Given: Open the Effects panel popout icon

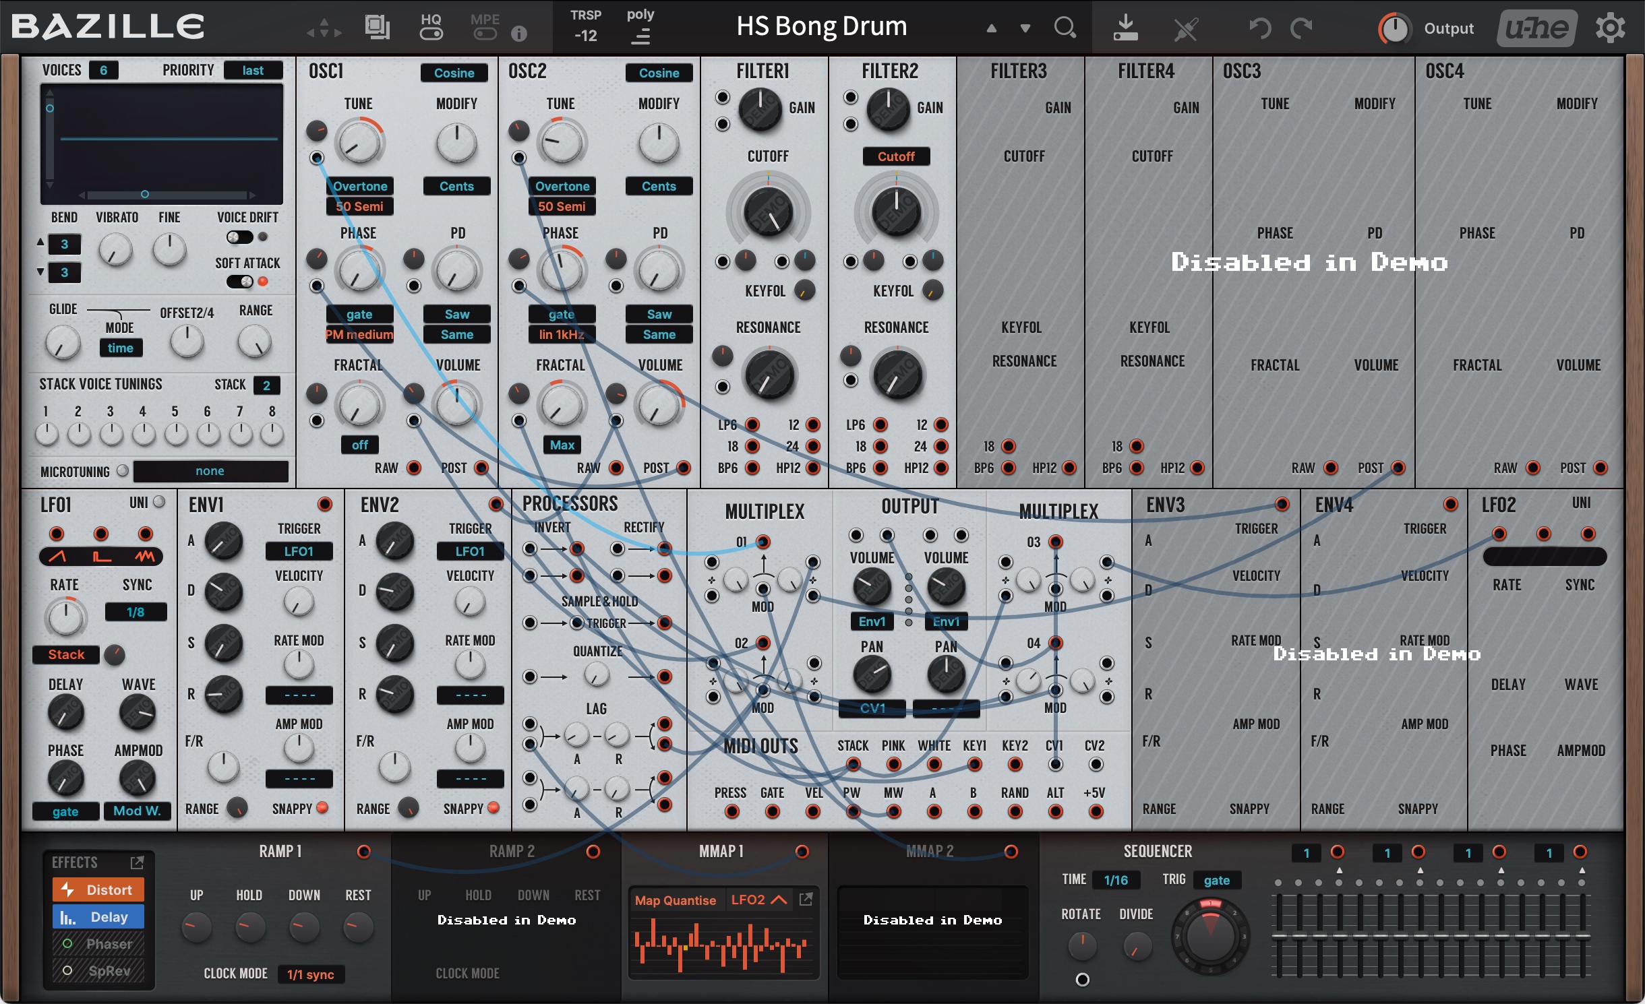Looking at the screenshot, I should [x=137, y=862].
